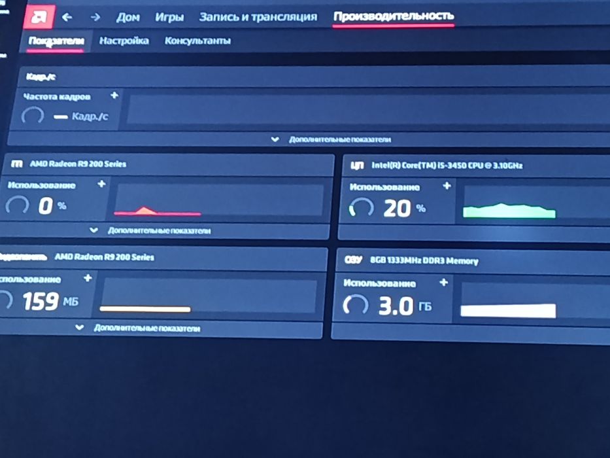Expand additional metrics under video memory
Screen dimensions: 610x458
pos(138,328)
